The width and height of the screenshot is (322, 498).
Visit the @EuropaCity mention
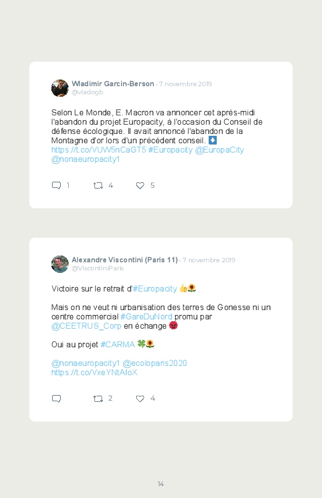point(219,150)
